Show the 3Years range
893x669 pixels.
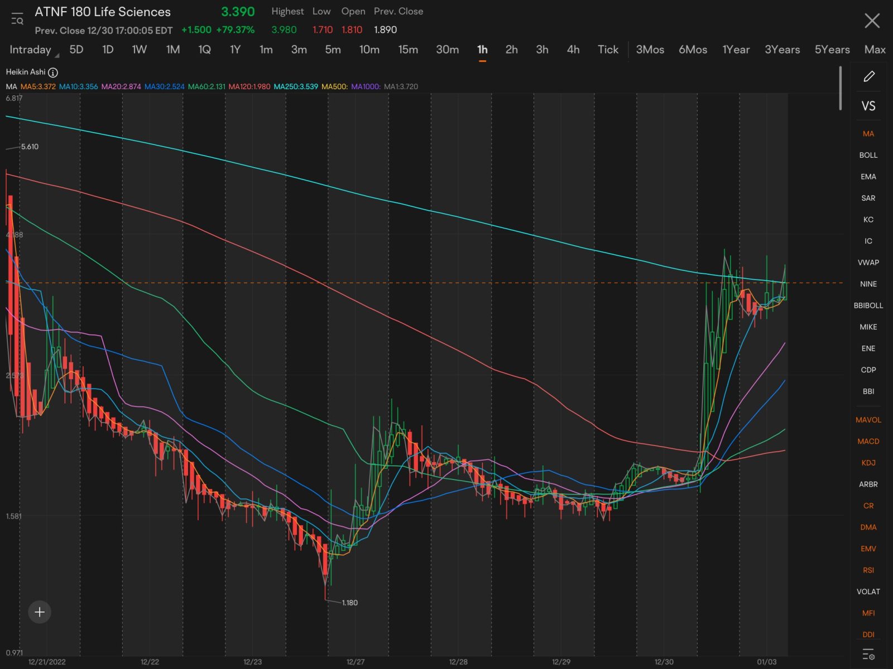782,50
